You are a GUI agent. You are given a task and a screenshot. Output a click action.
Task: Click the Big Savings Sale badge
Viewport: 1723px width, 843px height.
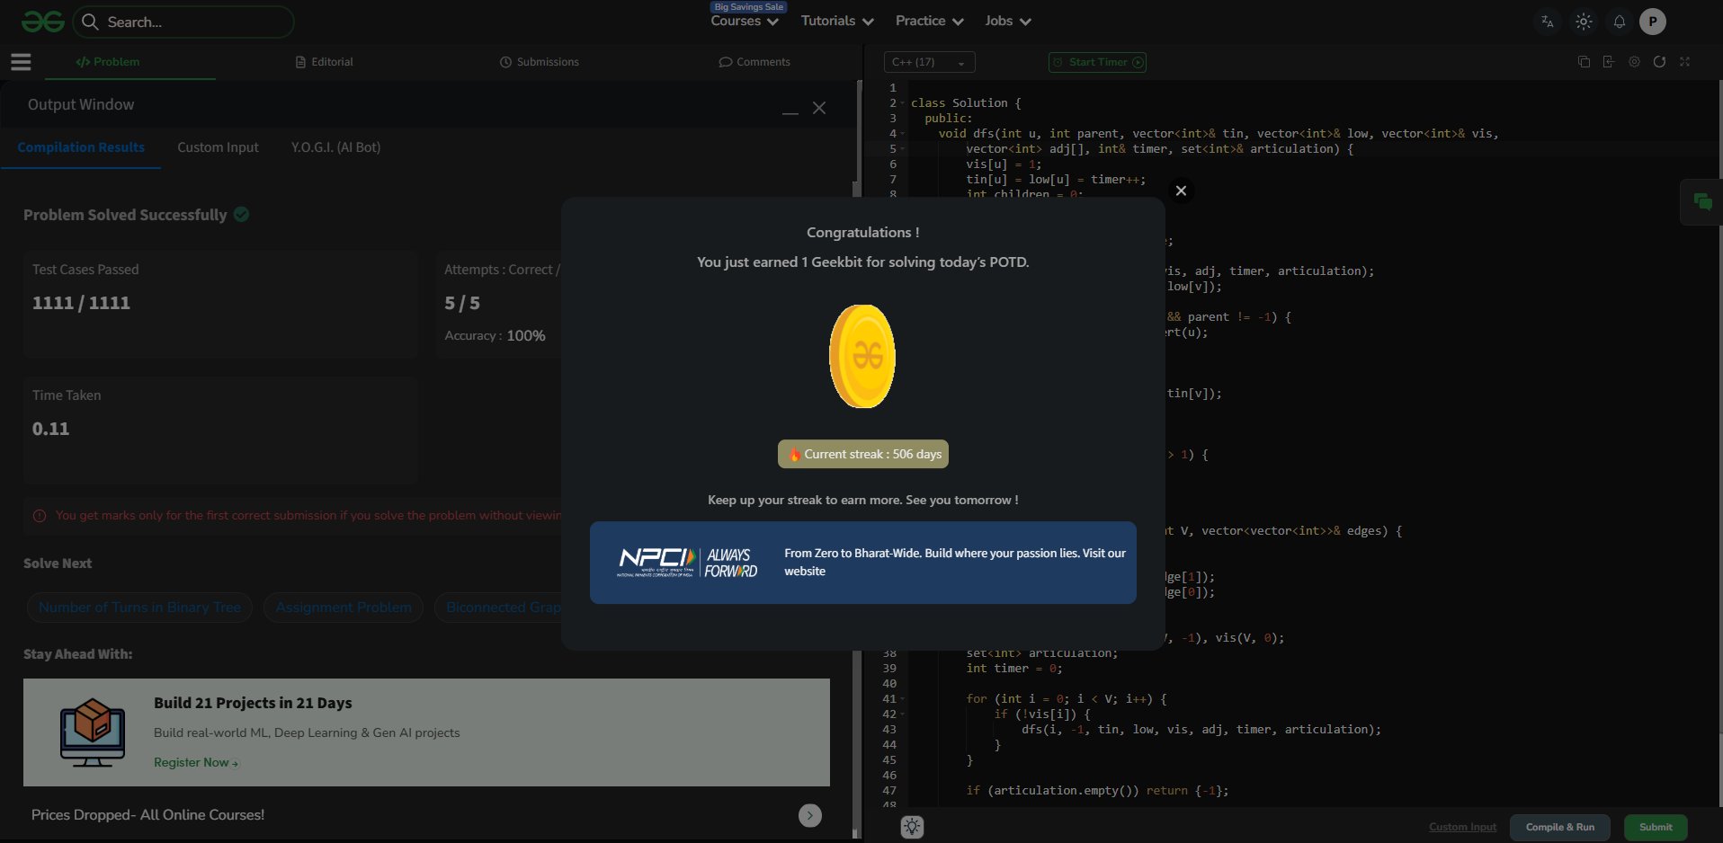coord(749,7)
